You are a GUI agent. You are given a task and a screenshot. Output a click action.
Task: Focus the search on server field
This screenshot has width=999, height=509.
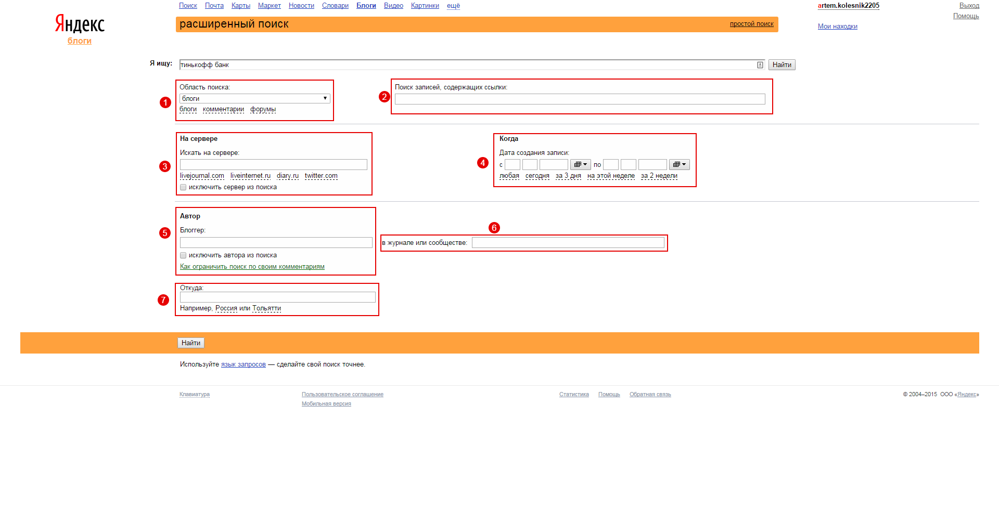[x=274, y=165]
